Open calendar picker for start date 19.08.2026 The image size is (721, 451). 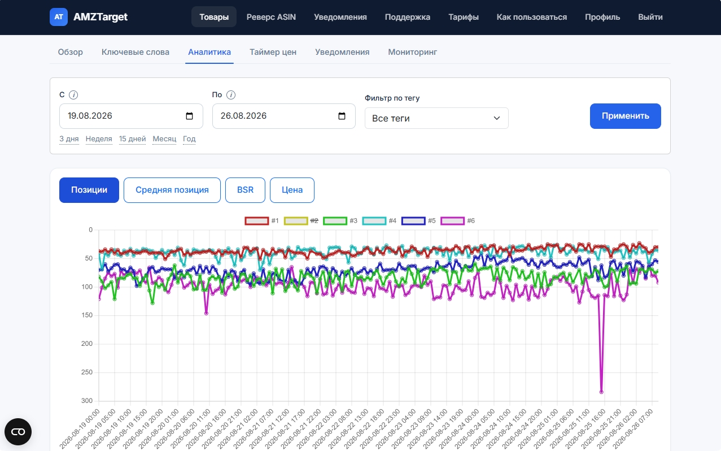(190, 116)
